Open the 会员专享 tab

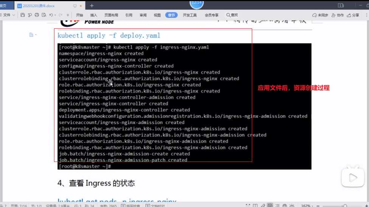point(212,15)
